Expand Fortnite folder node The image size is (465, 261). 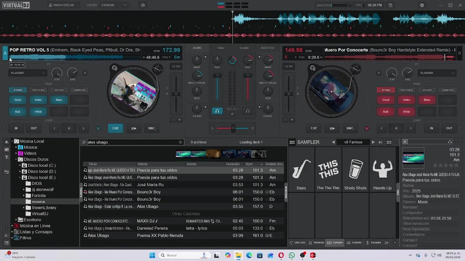tap(24, 196)
